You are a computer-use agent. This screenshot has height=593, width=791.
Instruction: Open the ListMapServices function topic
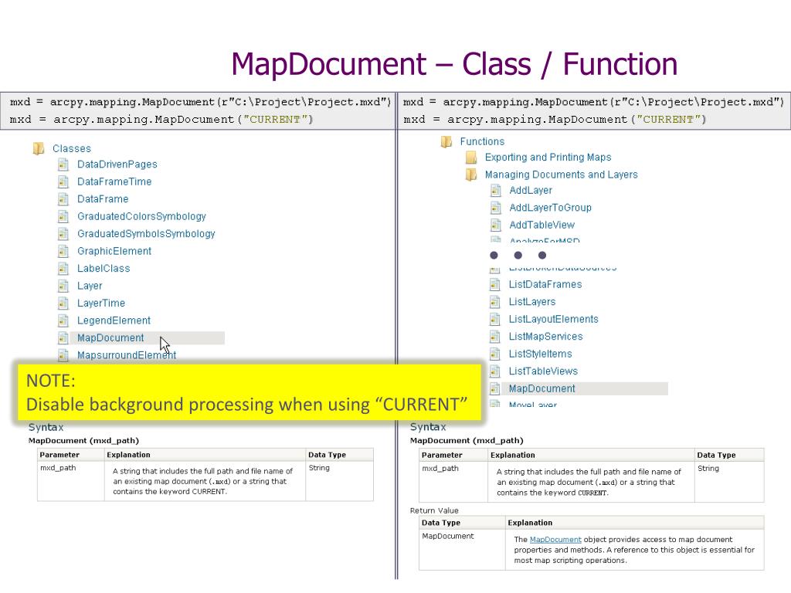tap(546, 337)
